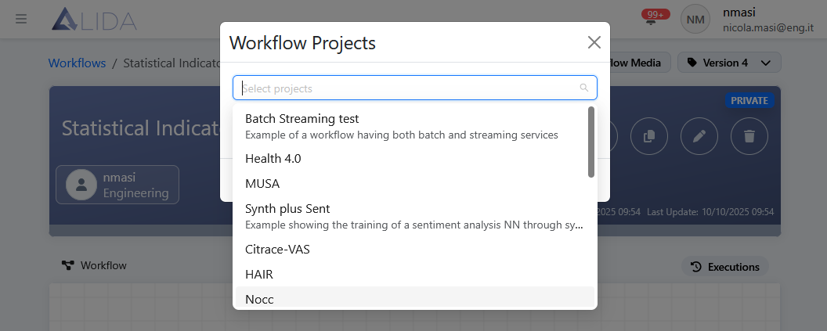The height and width of the screenshot is (331, 827).
Task: Select the HAIR project entry
Action: [415, 275]
